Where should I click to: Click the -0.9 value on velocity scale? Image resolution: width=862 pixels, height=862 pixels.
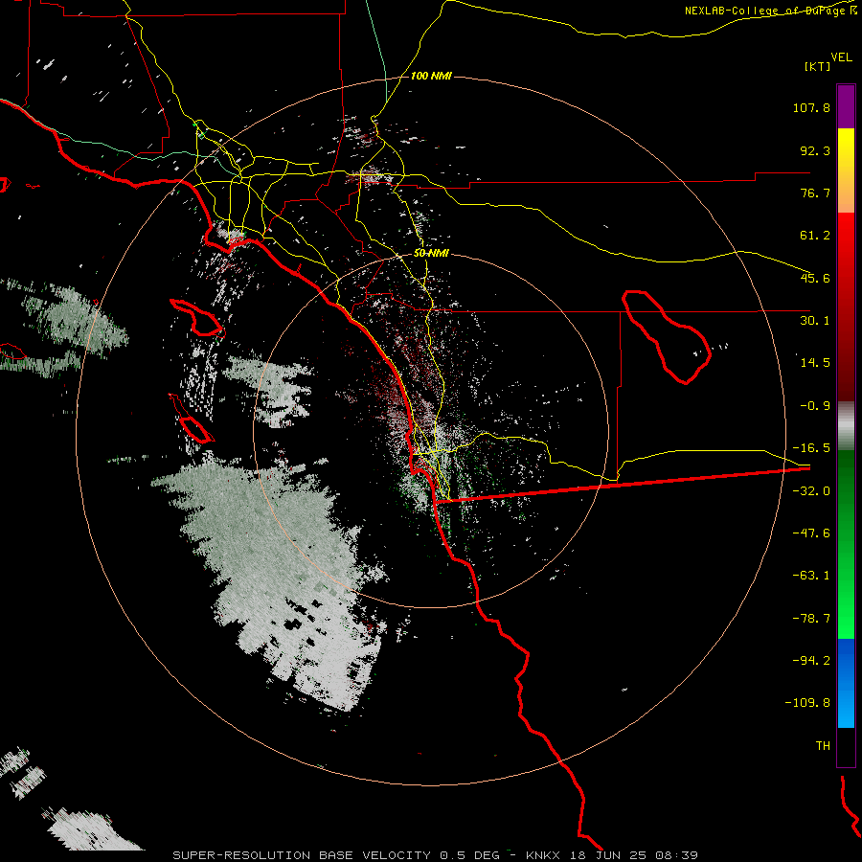pos(815,406)
